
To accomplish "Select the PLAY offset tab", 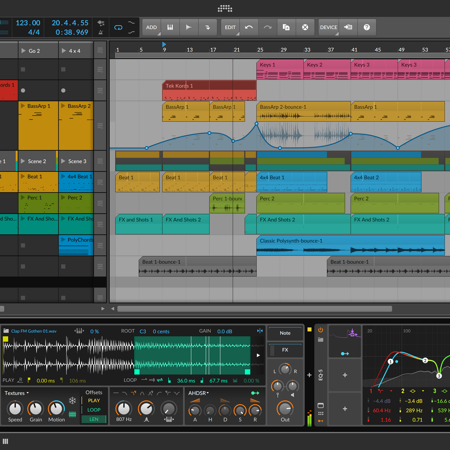I will [94, 400].
